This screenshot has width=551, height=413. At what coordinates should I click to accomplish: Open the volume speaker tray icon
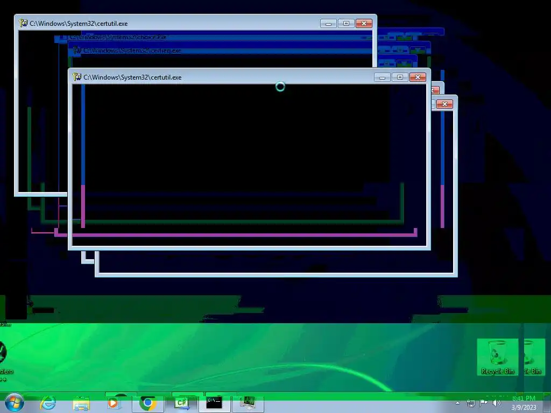(x=497, y=403)
